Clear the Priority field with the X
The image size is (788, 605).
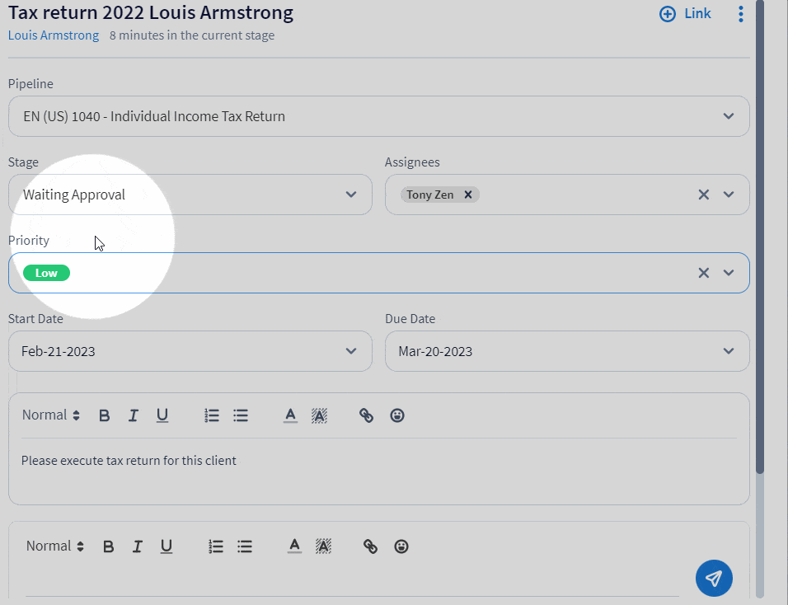coord(703,272)
